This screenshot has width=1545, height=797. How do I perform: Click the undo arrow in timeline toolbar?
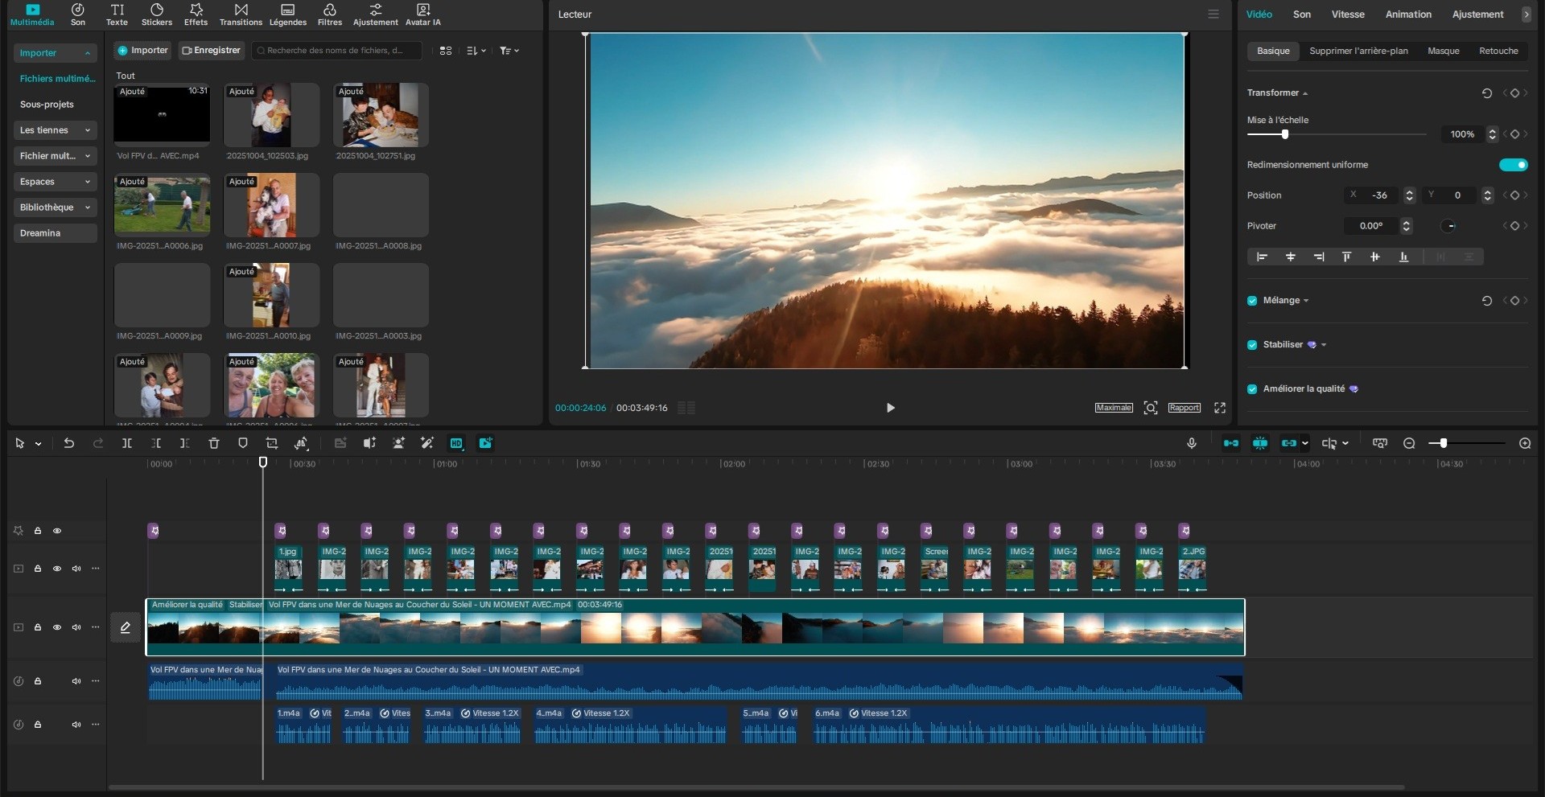pos(69,443)
